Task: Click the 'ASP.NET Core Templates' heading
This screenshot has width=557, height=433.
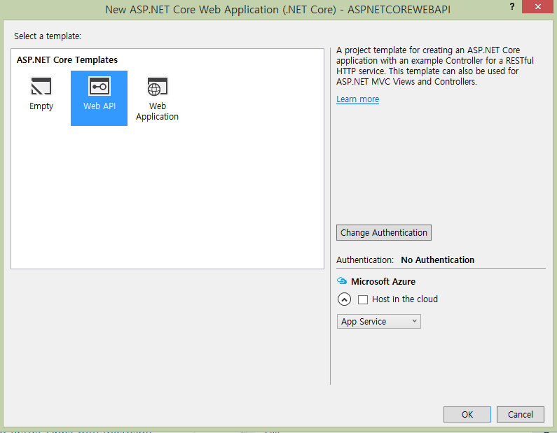Action: (x=67, y=60)
